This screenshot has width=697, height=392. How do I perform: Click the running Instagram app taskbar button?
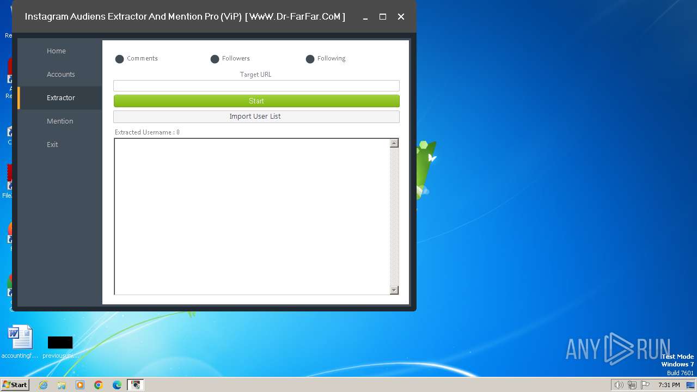pyautogui.click(x=135, y=385)
